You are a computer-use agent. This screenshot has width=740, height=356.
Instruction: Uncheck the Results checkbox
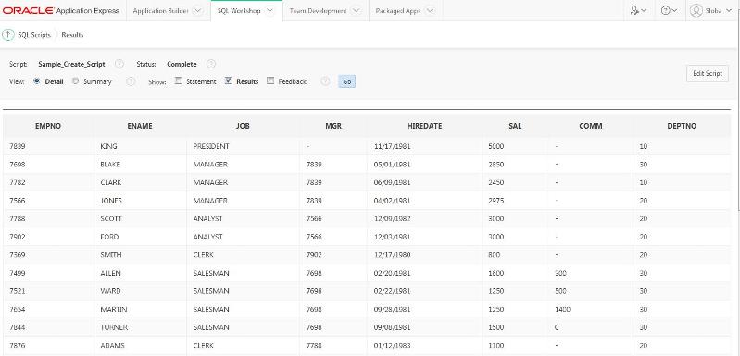coord(229,80)
